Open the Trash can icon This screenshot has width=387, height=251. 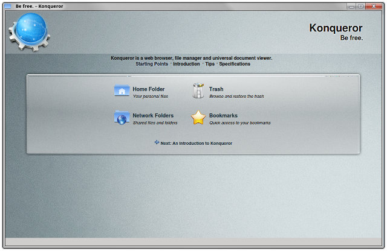(198, 91)
